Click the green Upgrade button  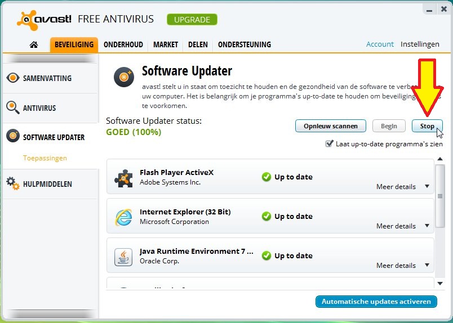(192, 20)
